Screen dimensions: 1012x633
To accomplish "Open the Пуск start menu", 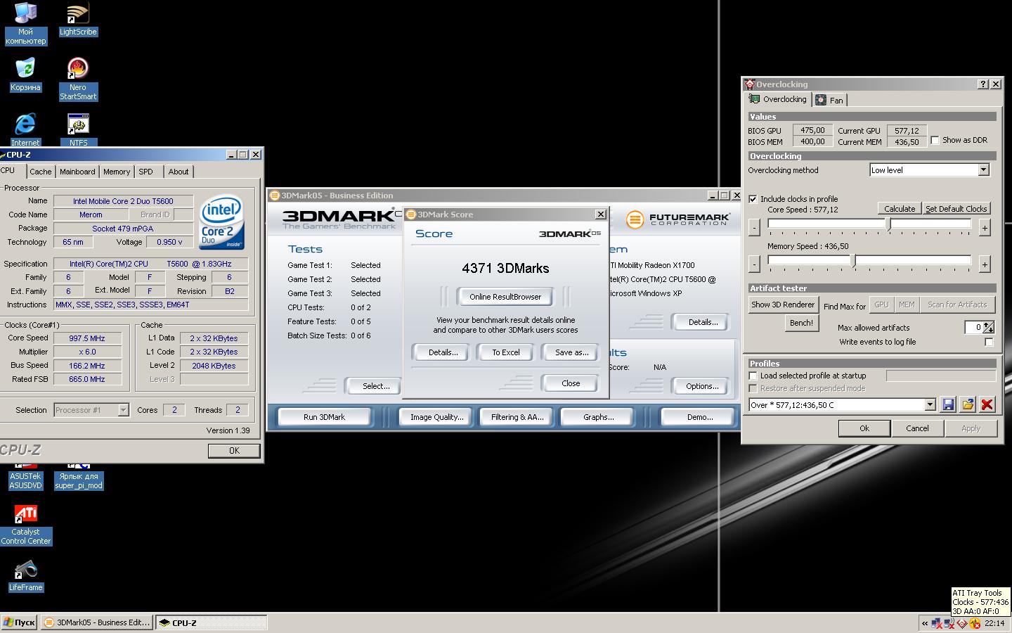I will click(20, 622).
